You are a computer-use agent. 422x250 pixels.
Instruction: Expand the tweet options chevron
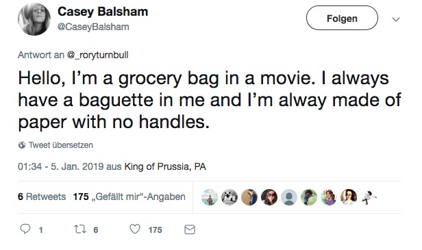click(x=396, y=19)
